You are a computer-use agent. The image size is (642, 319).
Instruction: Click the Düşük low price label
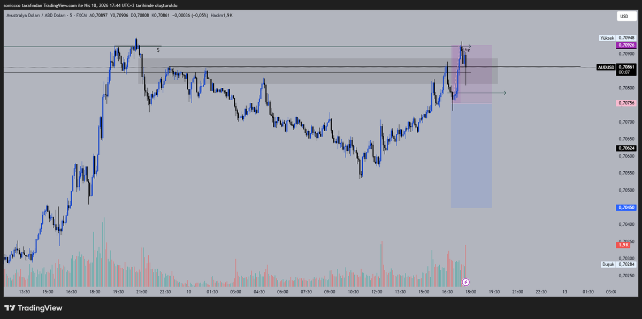(x=607, y=264)
